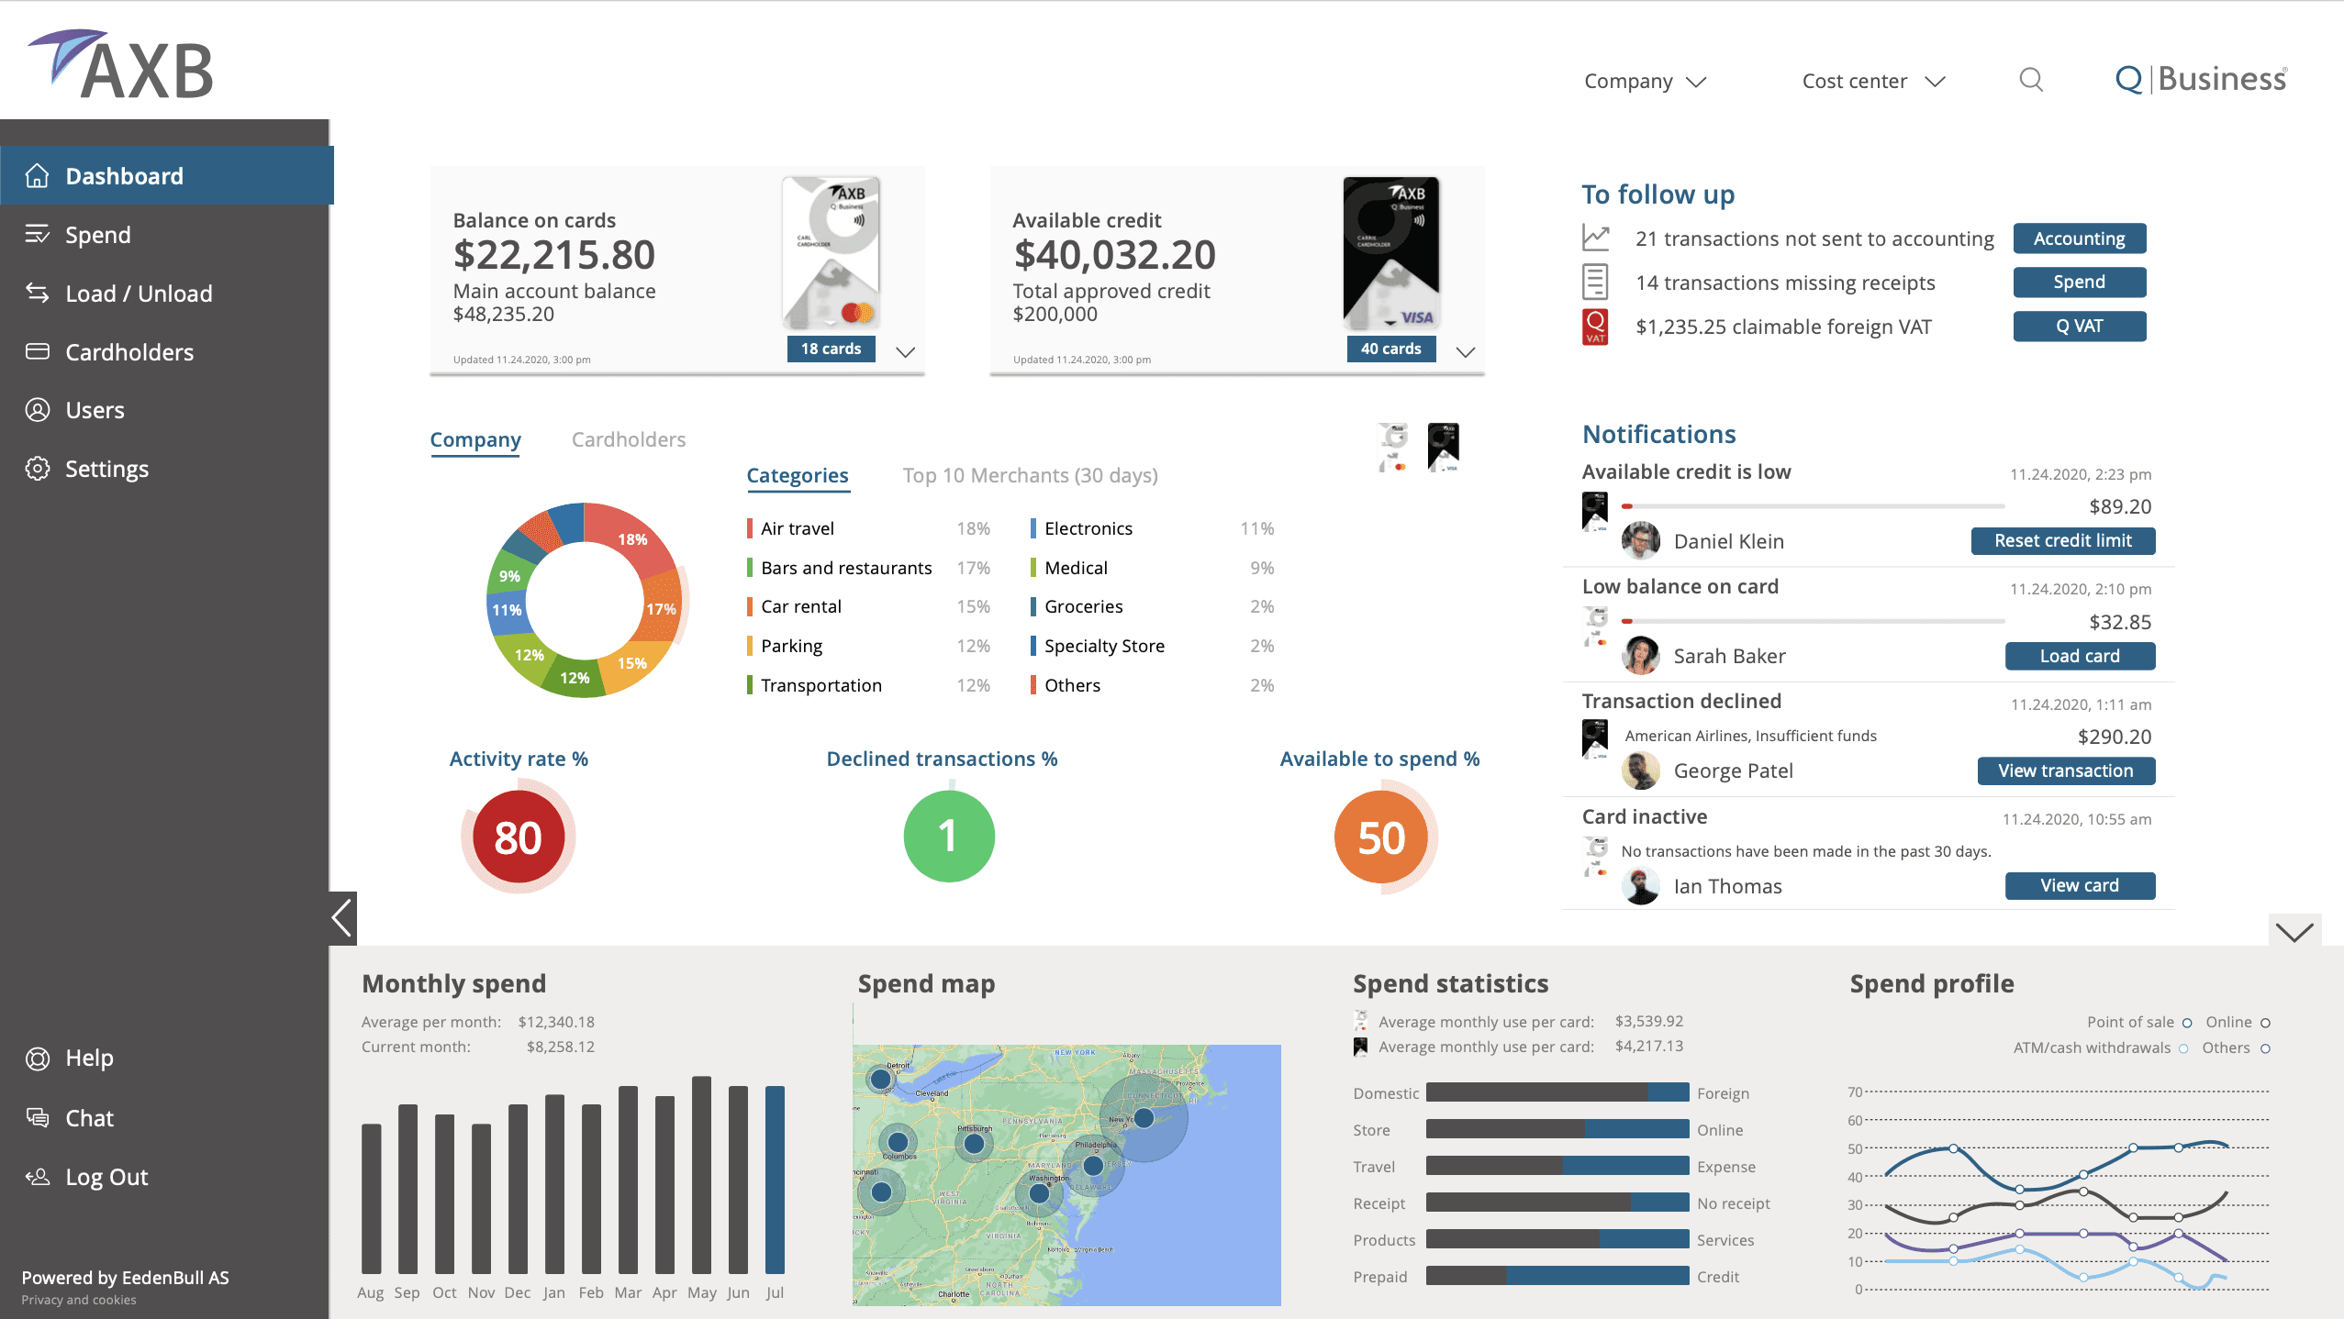Open Chat from sidebar

coord(89,1118)
